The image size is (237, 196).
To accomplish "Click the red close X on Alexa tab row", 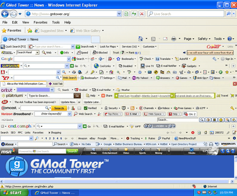I will 235,84.
